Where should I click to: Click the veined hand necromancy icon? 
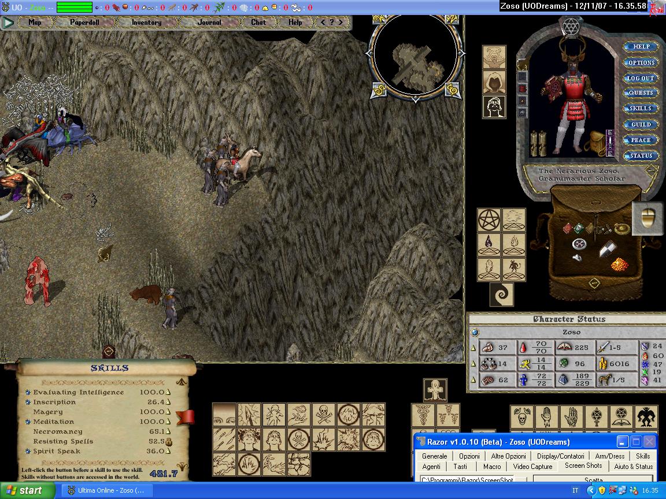[x=571, y=416]
